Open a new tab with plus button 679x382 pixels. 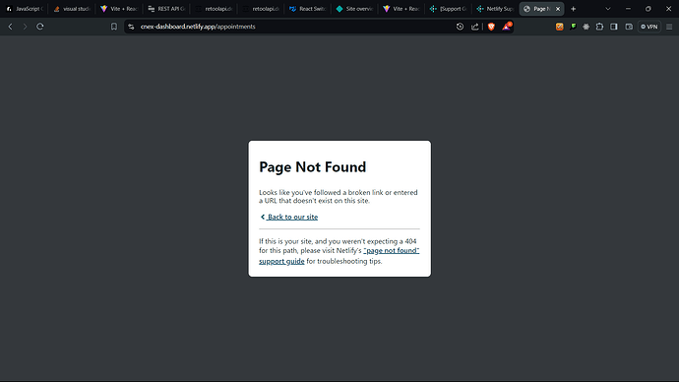click(x=574, y=9)
